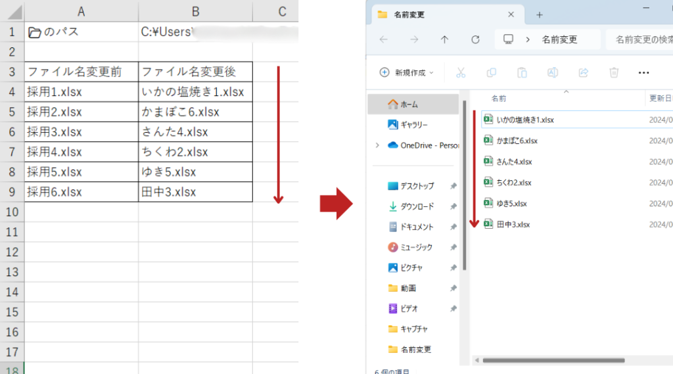This screenshot has width=673, height=374.
Task: Click the Copy icon in Explorer toolbar
Action: pyautogui.click(x=491, y=72)
